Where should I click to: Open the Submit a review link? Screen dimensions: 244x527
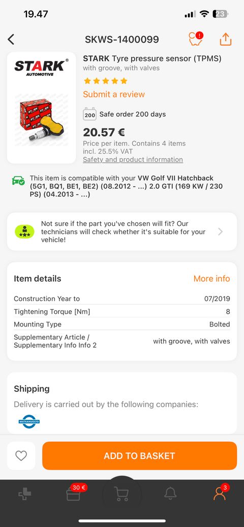pyautogui.click(x=114, y=94)
